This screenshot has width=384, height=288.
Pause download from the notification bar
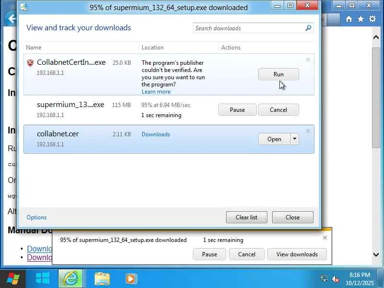point(209,254)
